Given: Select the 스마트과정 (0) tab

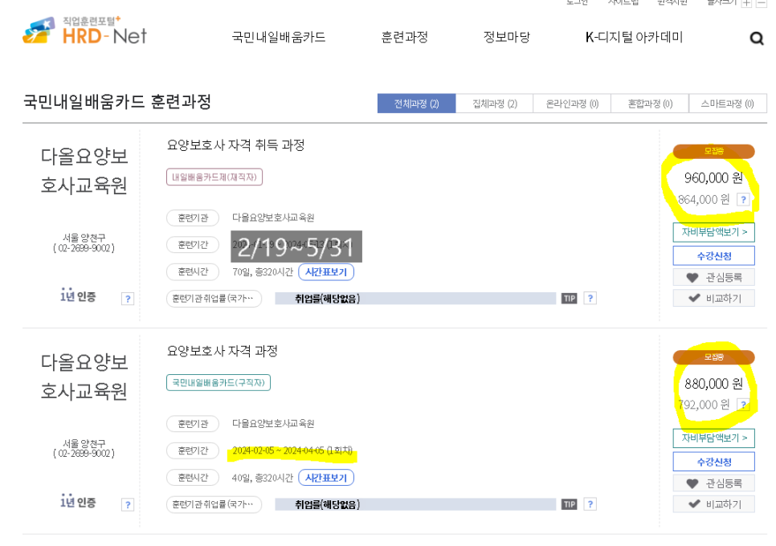Looking at the screenshot, I should tap(728, 104).
